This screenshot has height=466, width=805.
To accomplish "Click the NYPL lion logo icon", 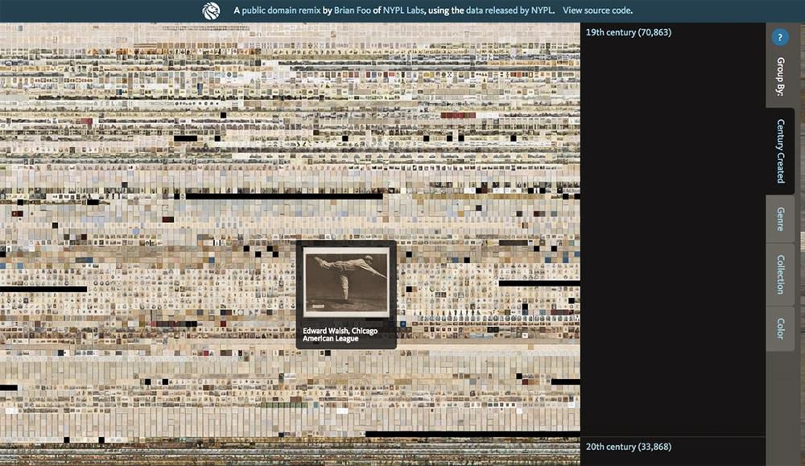I will click(x=211, y=10).
